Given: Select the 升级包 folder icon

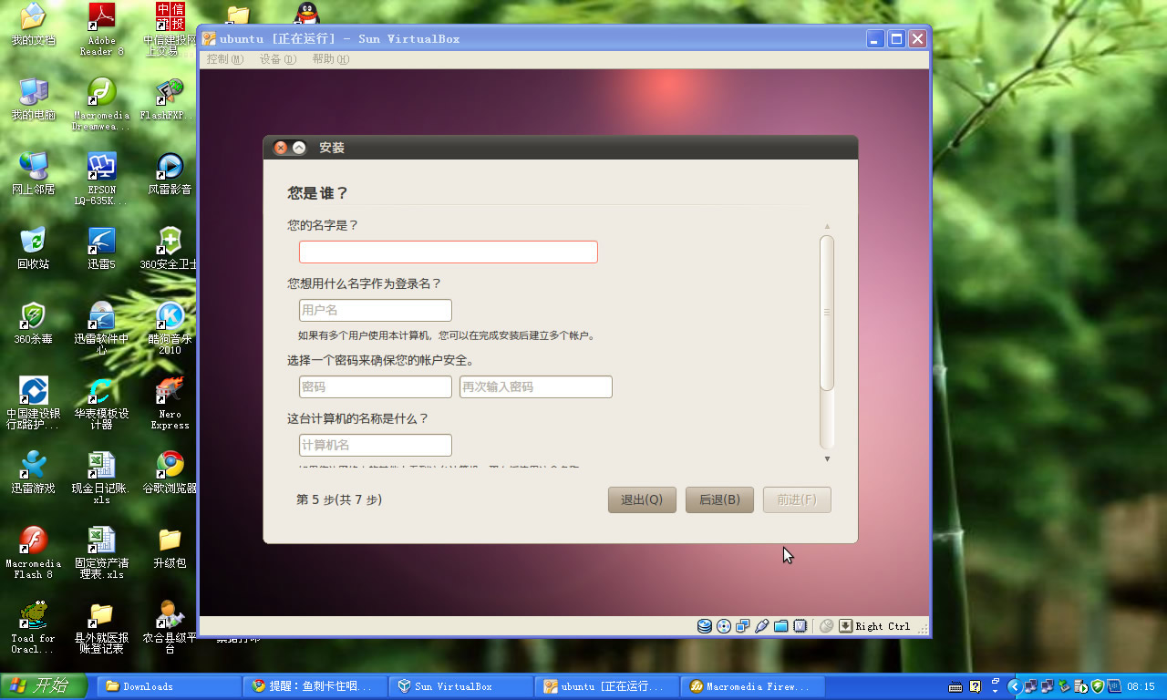Looking at the screenshot, I should pyautogui.click(x=170, y=548).
